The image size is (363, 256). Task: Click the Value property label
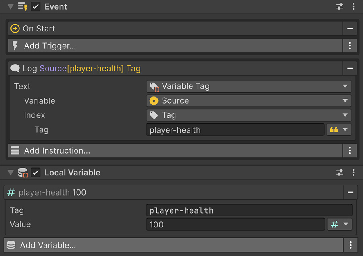[20, 224]
